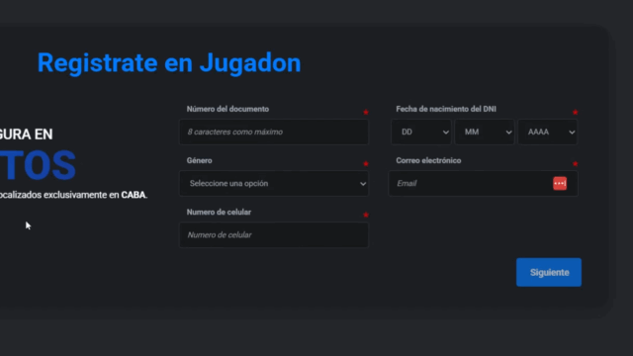Click red asterisk beside Número del documento
This screenshot has height=356, width=633.
pos(366,112)
